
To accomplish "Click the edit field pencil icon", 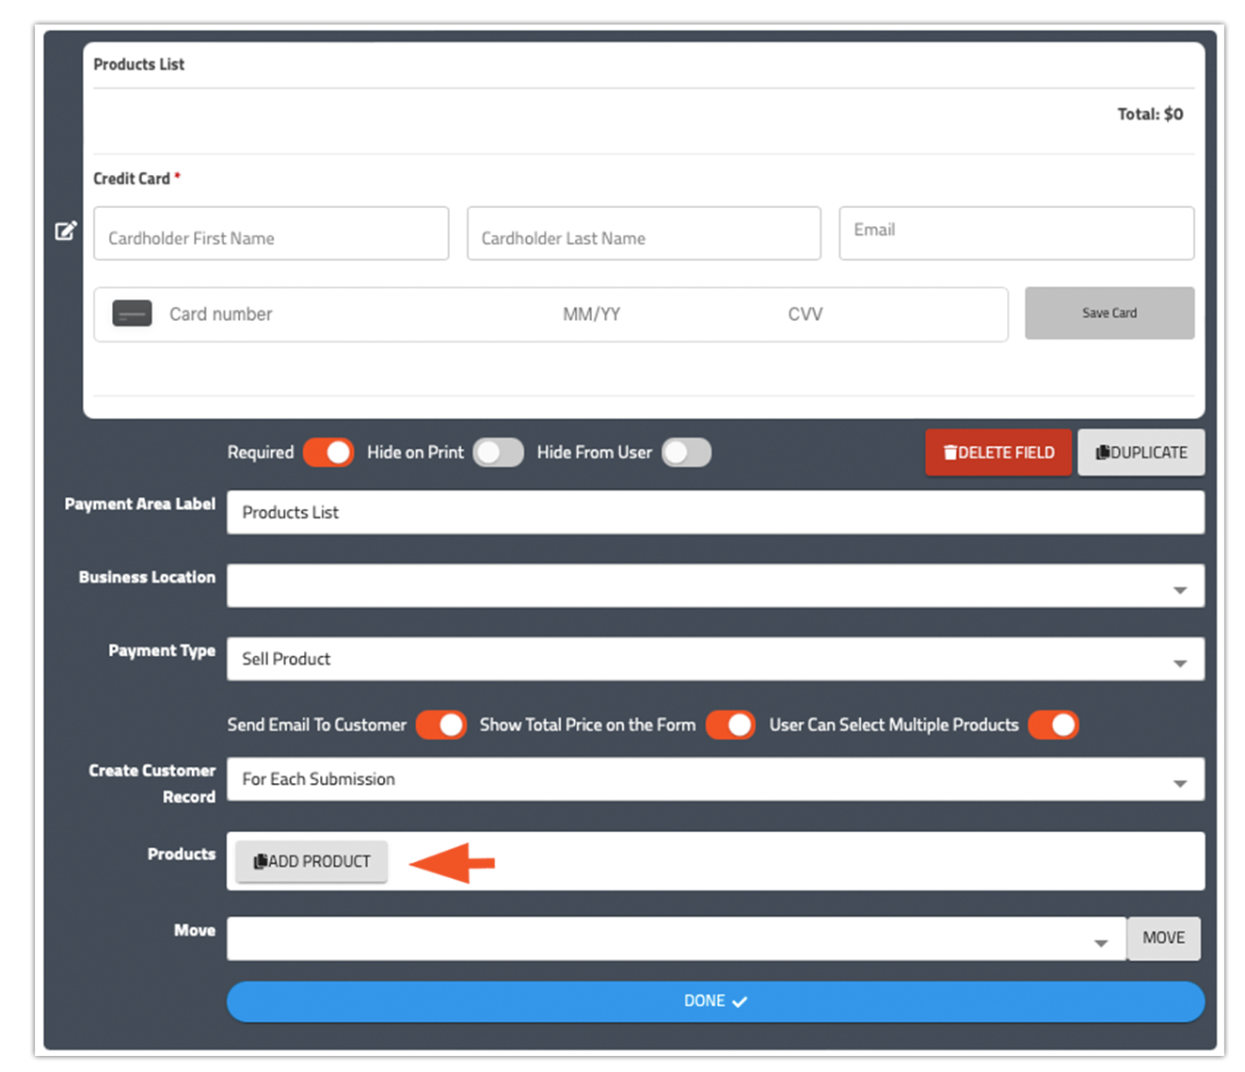I will pyautogui.click(x=65, y=231).
